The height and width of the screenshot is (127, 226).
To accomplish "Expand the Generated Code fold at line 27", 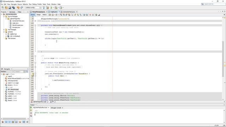I will coord(35,21).
